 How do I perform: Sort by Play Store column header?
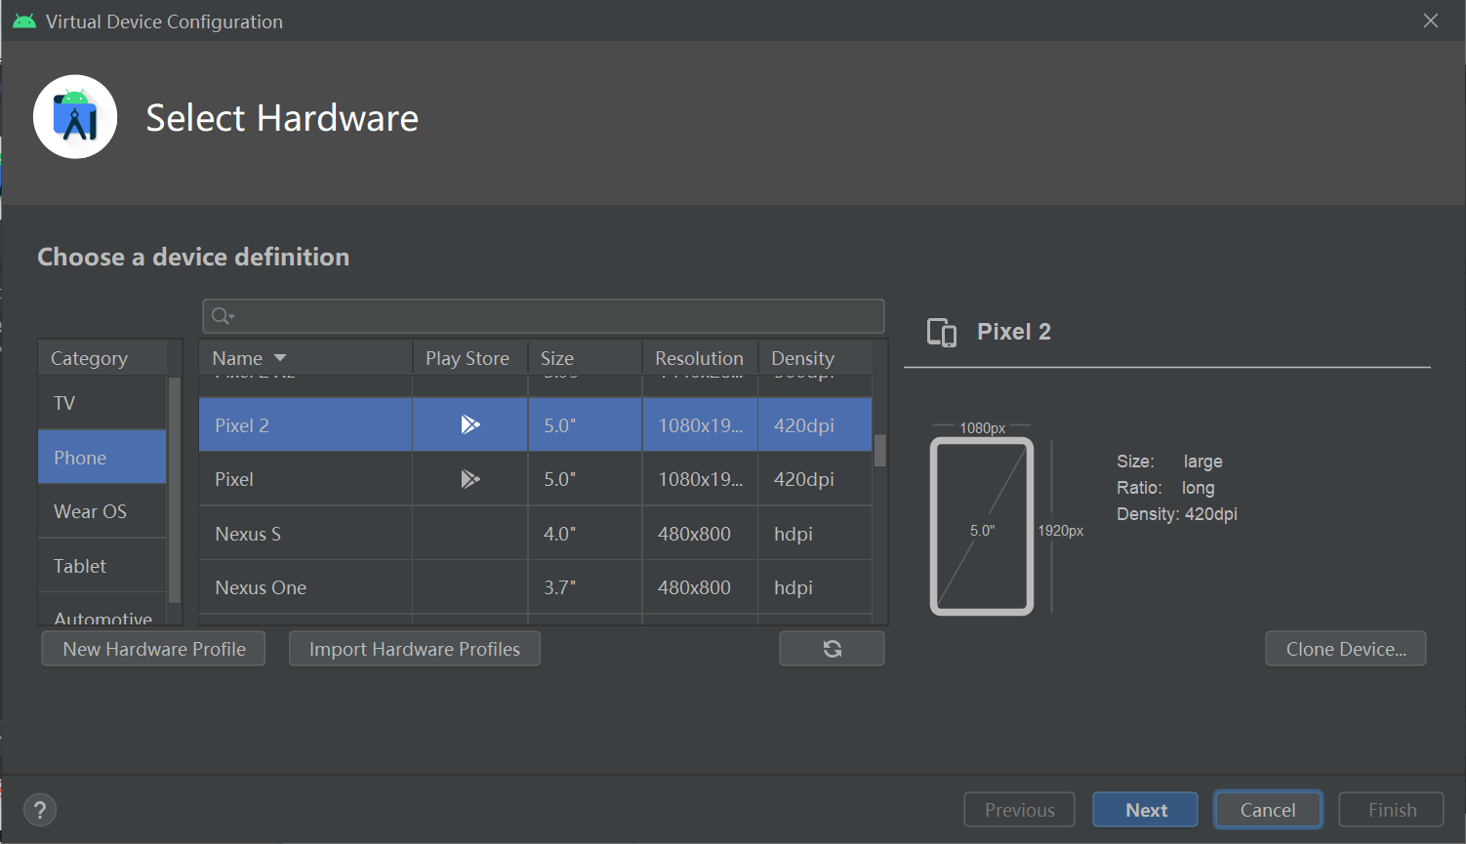click(x=468, y=358)
